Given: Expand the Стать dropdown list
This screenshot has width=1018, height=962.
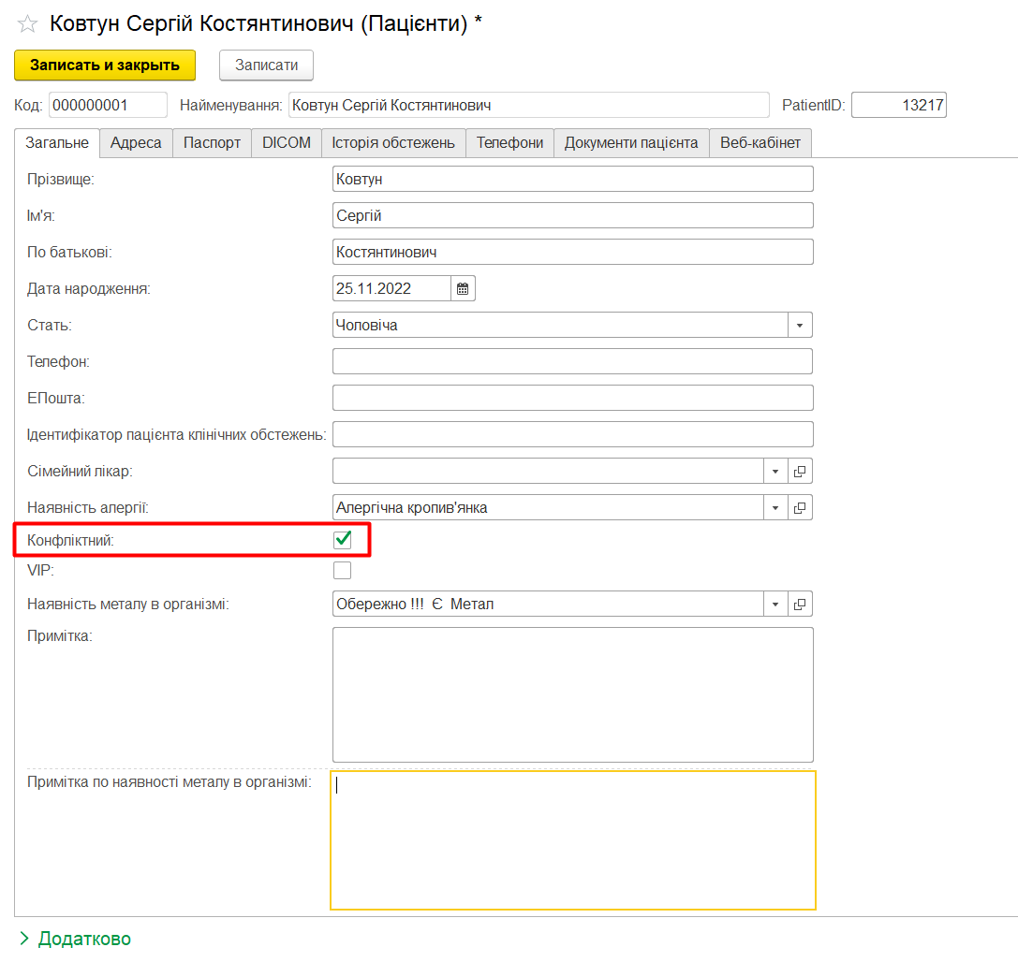Looking at the screenshot, I should 800,325.
